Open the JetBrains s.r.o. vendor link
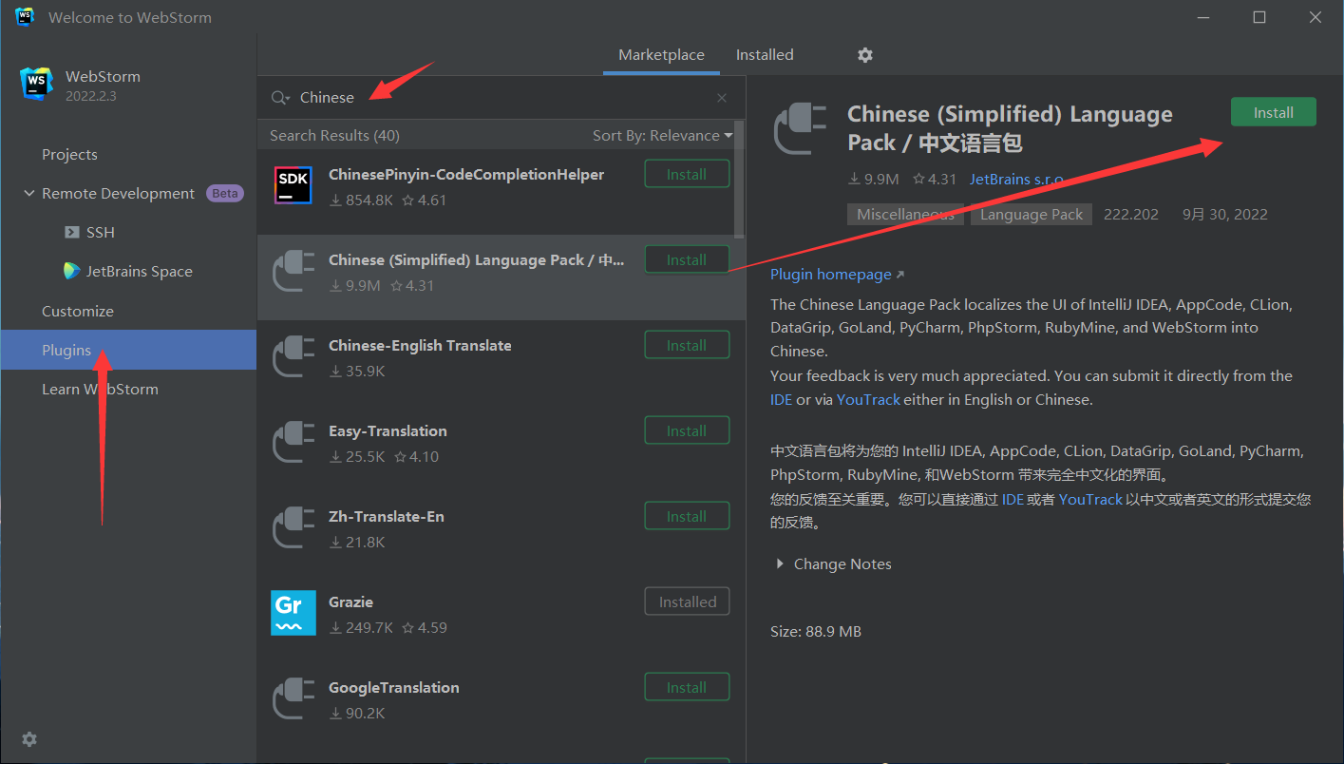1344x764 pixels. [x=1016, y=179]
